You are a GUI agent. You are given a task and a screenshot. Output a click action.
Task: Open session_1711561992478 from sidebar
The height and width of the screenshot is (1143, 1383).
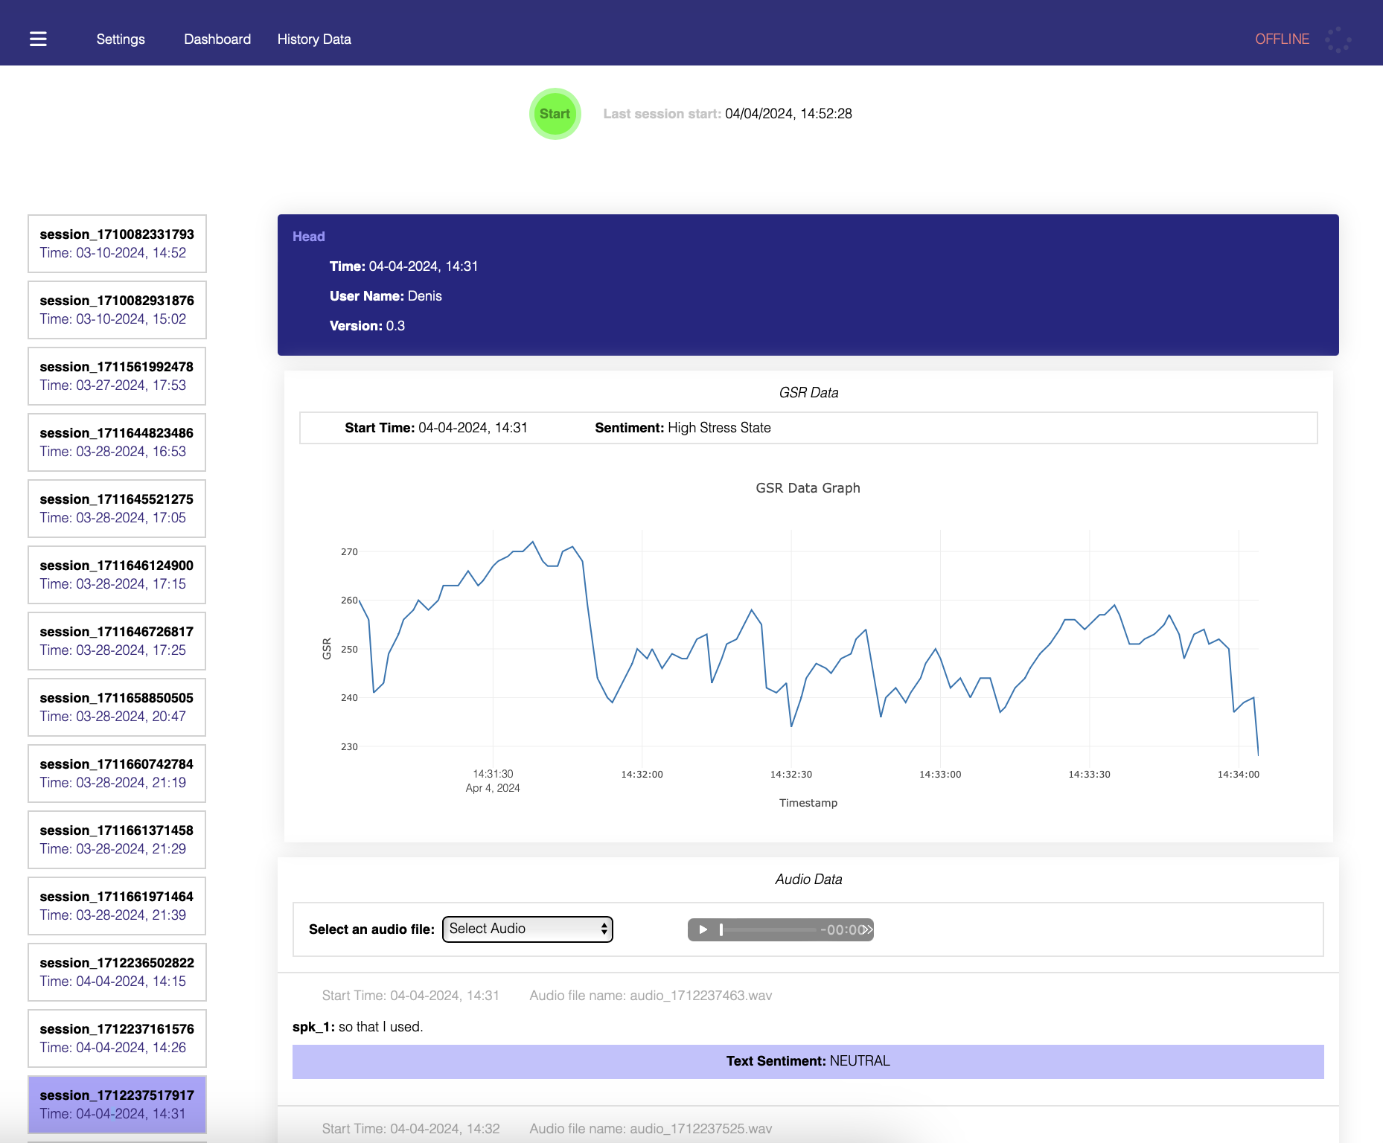pos(117,376)
